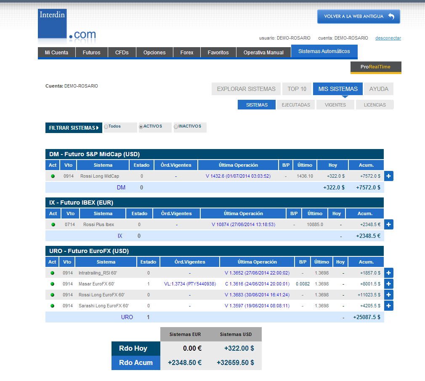Switch to TOP 10 tab
The width and height of the screenshot is (425, 381).
tap(297, 89)
